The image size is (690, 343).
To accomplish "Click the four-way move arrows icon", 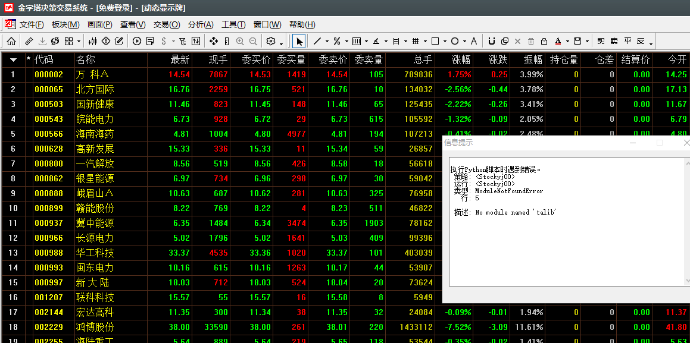I will (x=214, y=41).
